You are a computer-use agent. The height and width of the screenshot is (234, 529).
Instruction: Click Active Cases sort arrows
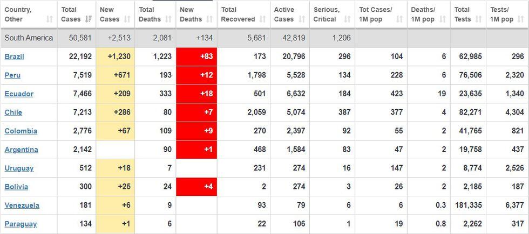coord(302,19)
